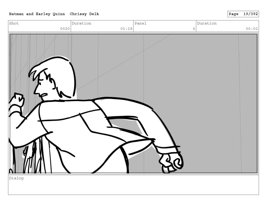The height and width of the screenshot is (207, 267).
Task: Click the "Duration" label above 00:02
Action: (x=207, y=23)
